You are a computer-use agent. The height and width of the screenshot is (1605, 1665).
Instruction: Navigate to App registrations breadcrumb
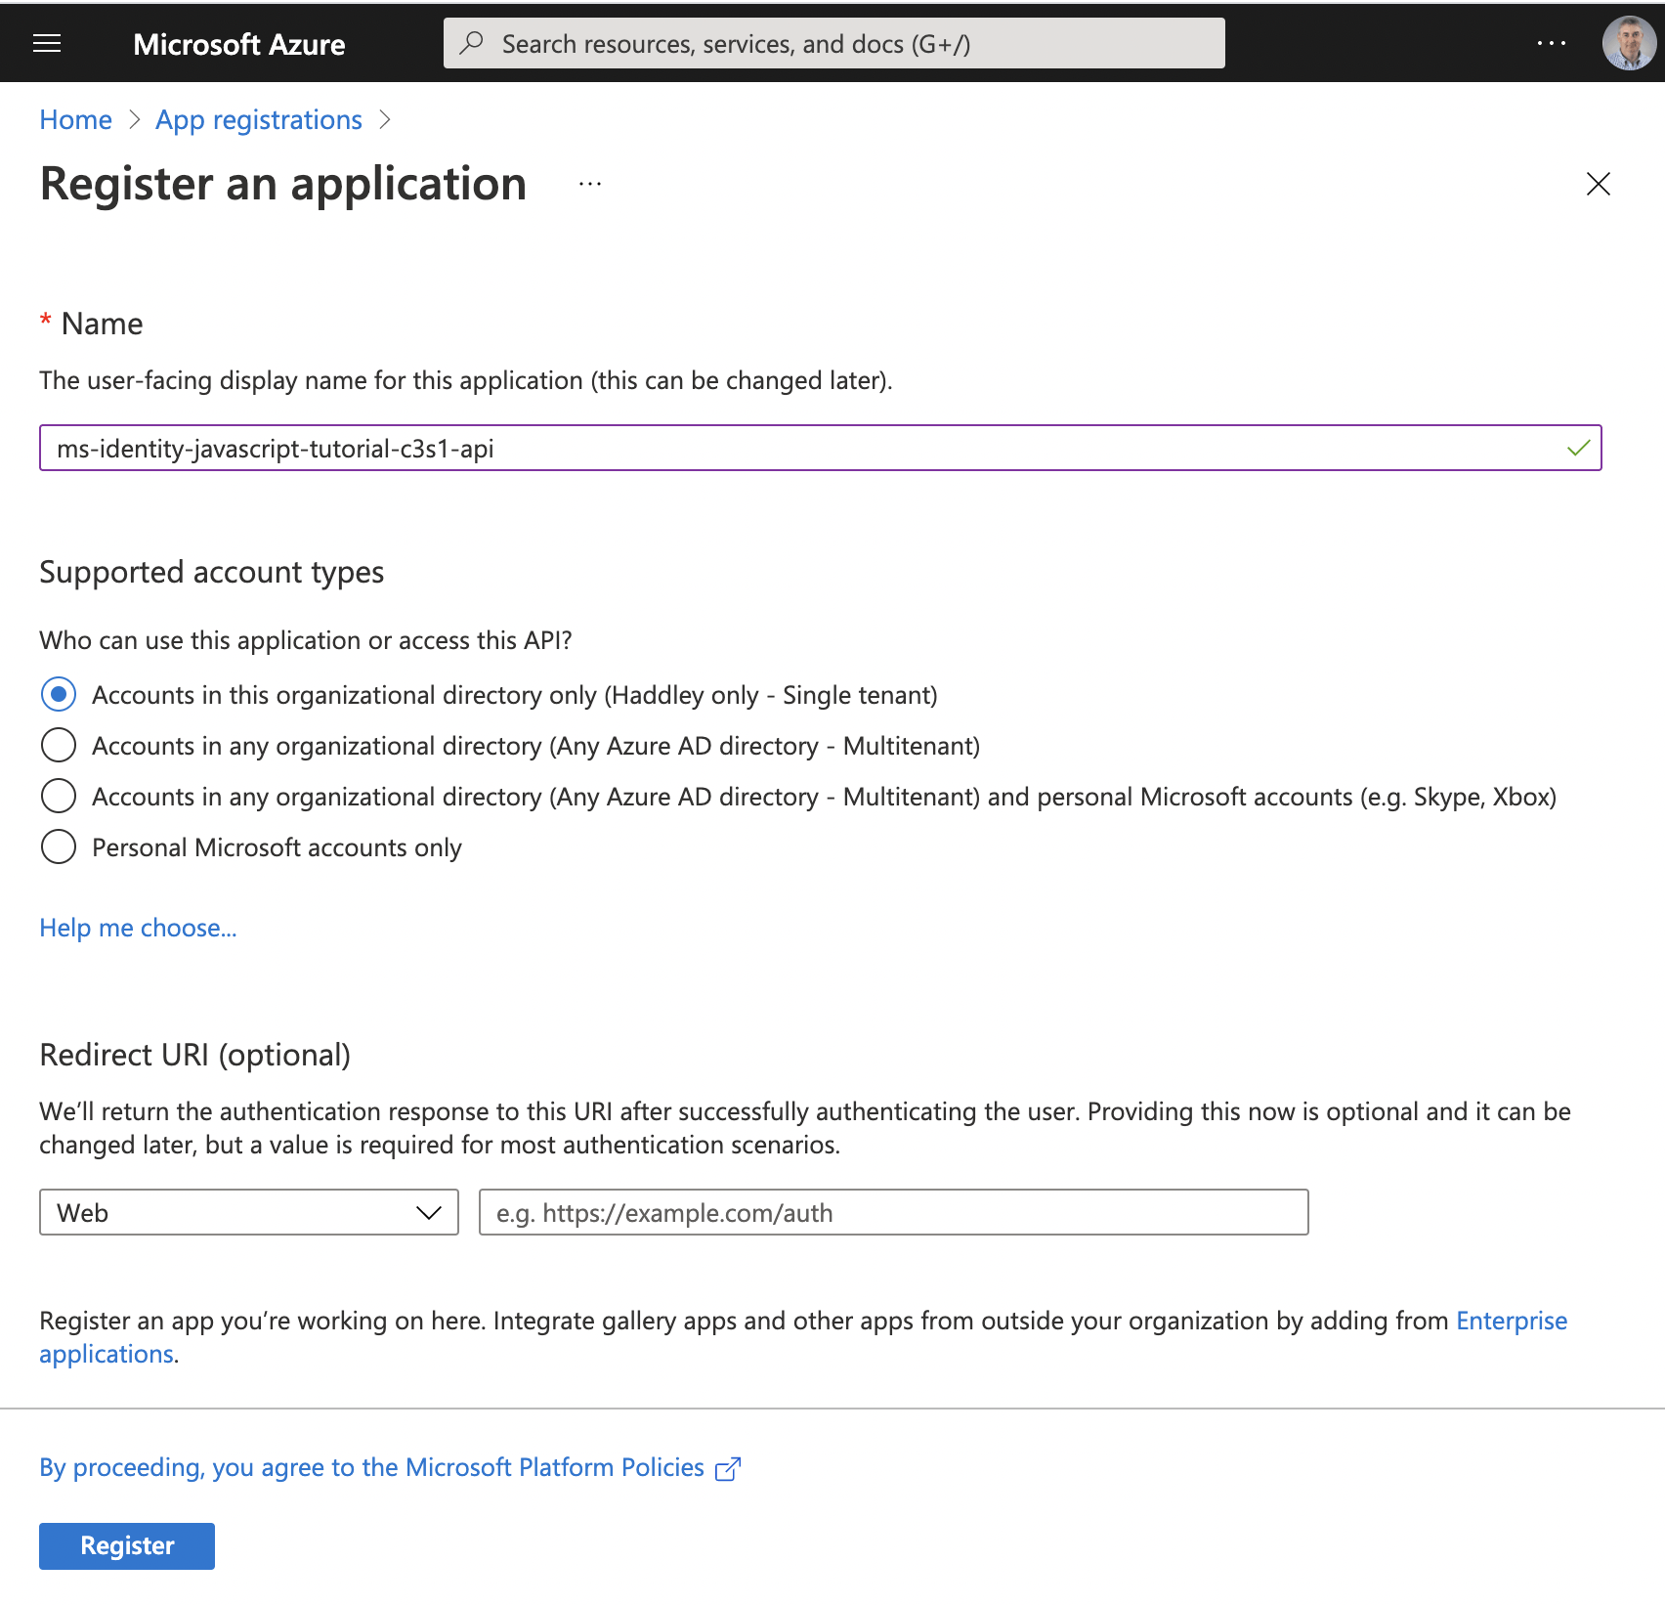click(259, 120)
